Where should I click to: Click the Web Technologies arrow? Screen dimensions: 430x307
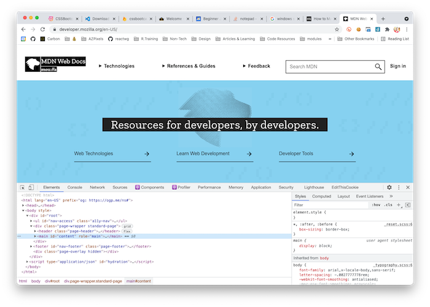(x=147, y=154)
